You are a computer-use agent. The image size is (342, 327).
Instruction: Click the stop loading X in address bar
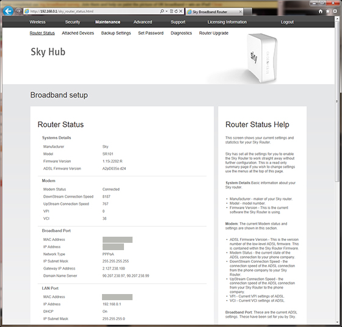(x=181, y=11)
